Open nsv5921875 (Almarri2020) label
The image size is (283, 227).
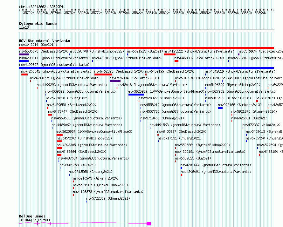pyautogui.click(x=254, y=111)
